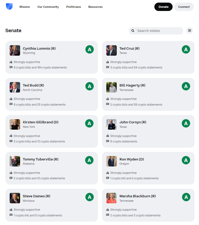Viewport: 199px width, 225px height.
Task: Select Tommy Tuberville's photo thumbnail
Action: pos(15,161)
